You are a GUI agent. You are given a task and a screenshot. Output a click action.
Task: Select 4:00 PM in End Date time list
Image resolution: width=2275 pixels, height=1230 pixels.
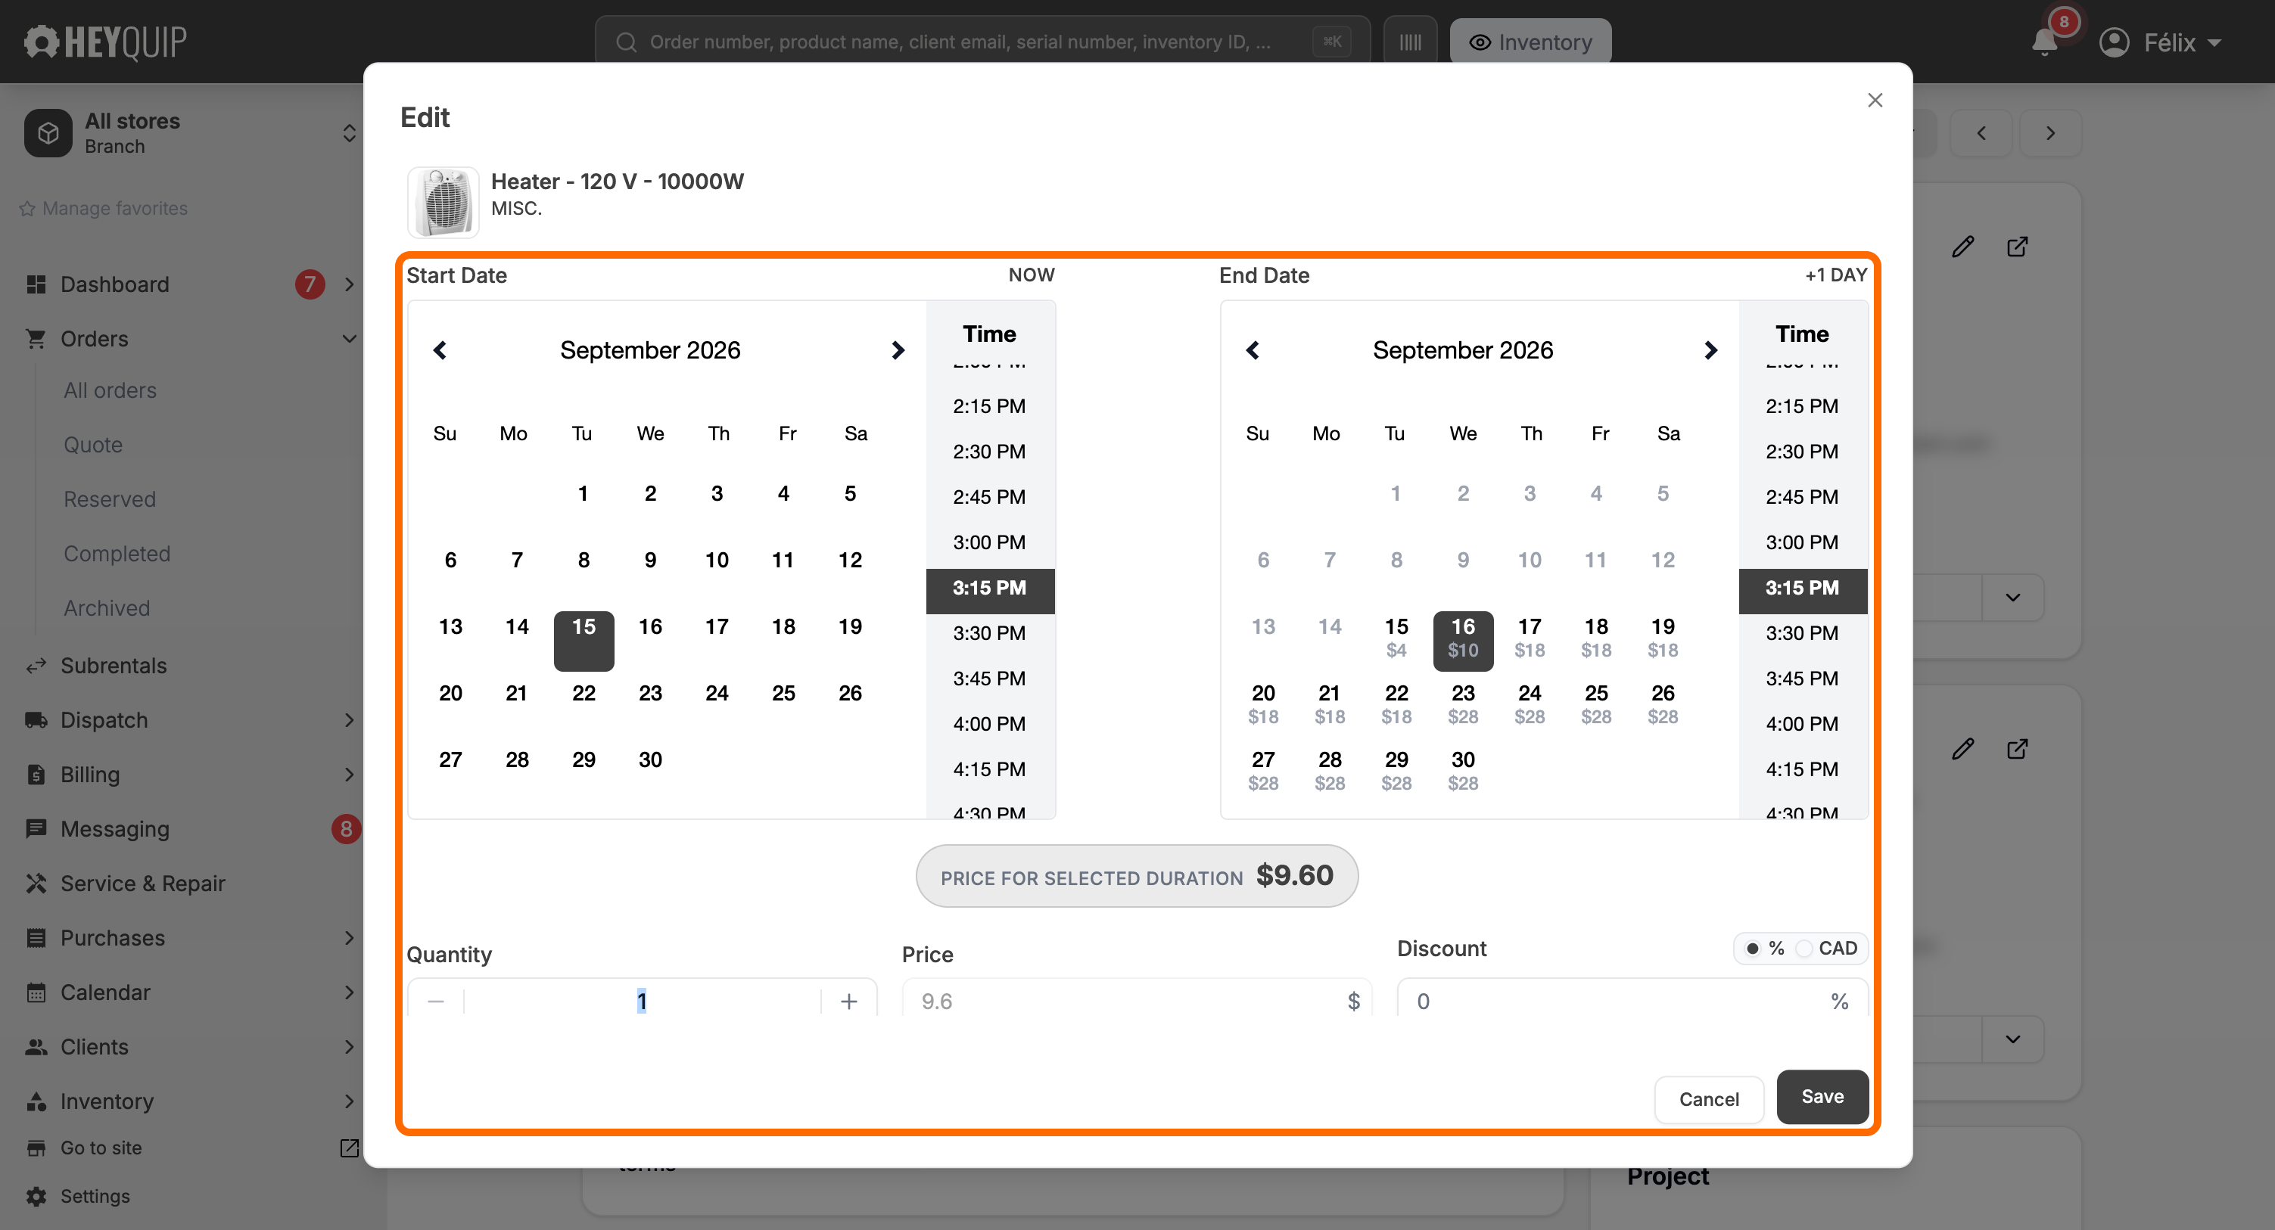[1802, 724]
